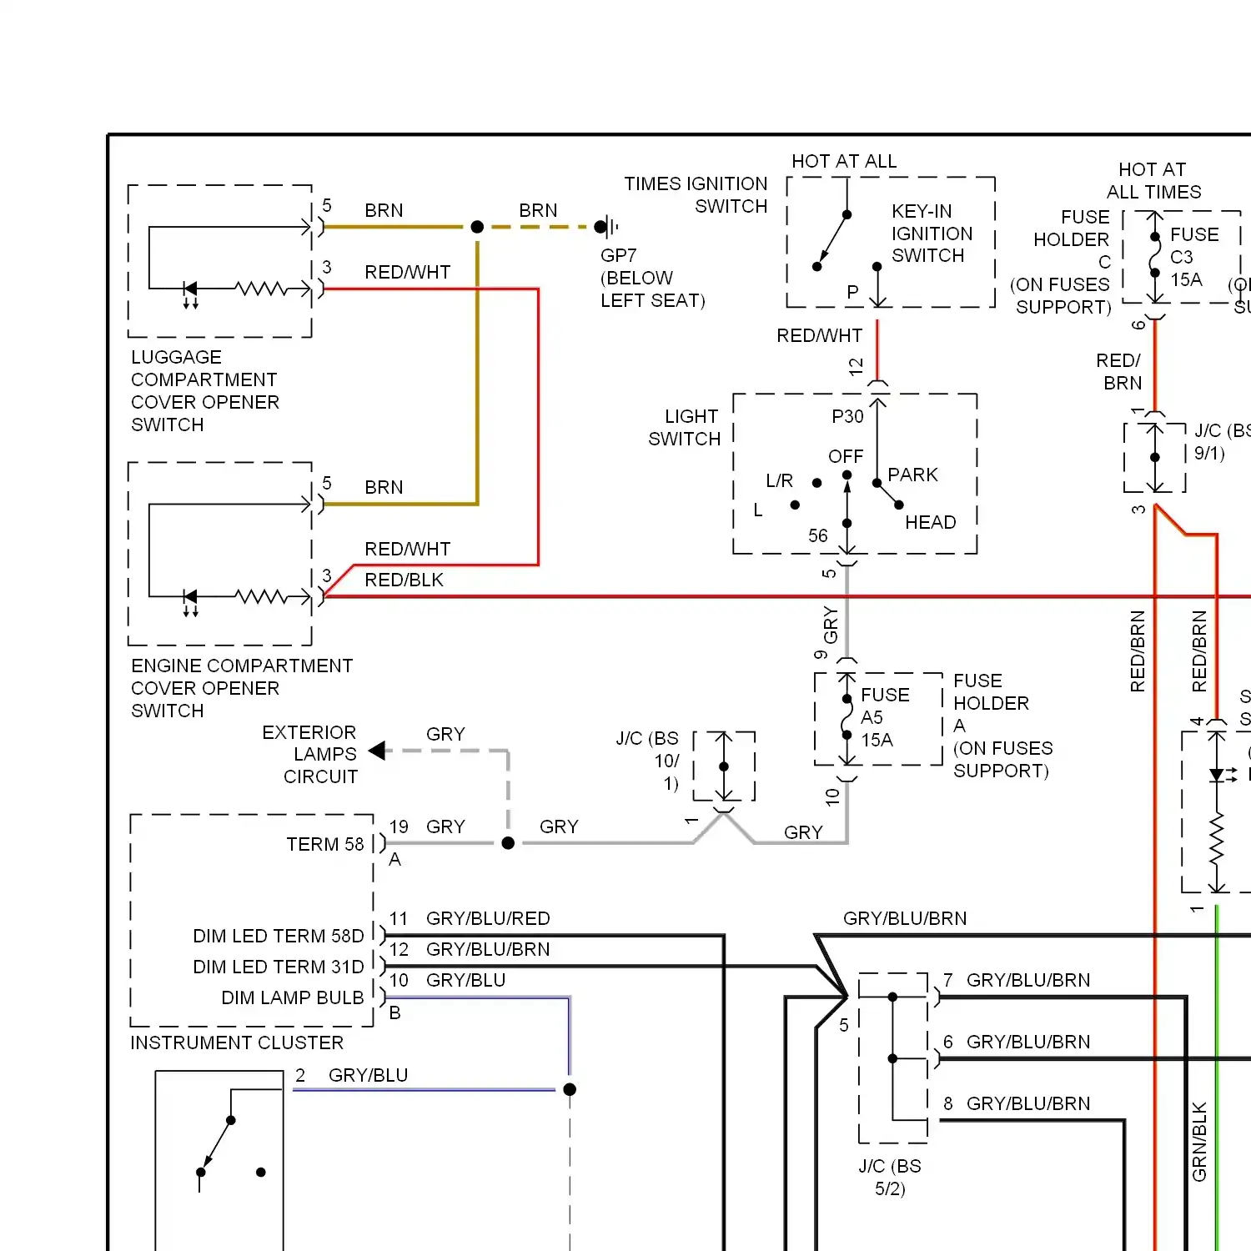1251x1251 pixels.
Task: Click the fuse symbol inside FUSE C3 box
Action: pyautogui.click(x=1155, y=255)
